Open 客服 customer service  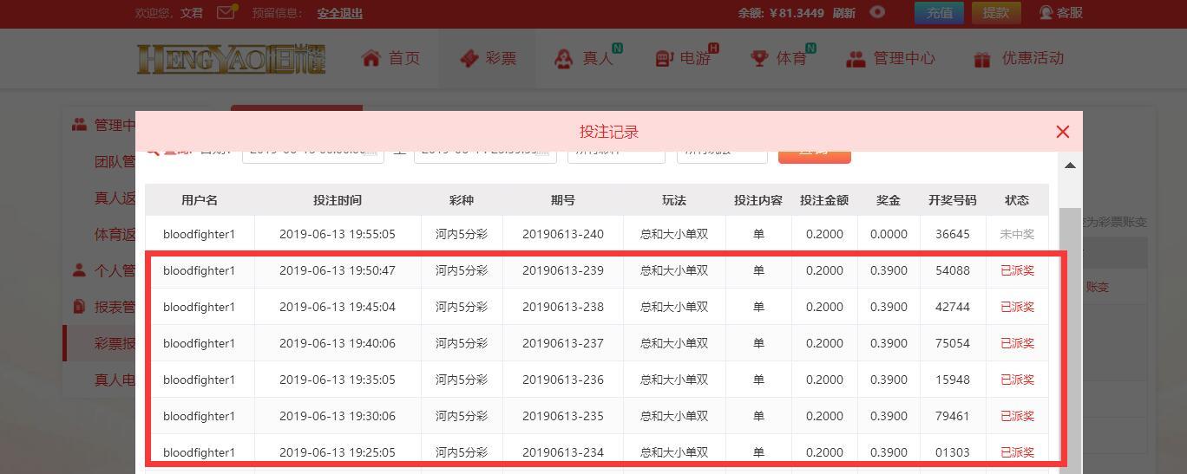(x=1060, y=13)
